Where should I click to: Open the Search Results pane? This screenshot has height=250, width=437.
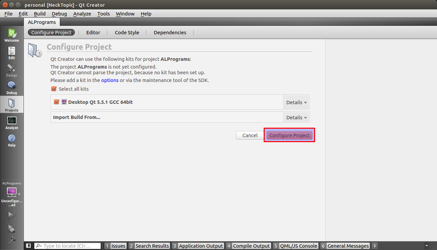pos(149,246)
